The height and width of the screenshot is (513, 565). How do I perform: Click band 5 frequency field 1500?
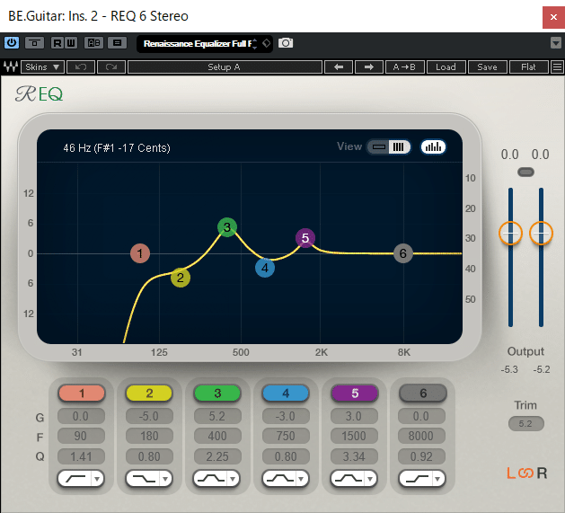coord(354,436)
